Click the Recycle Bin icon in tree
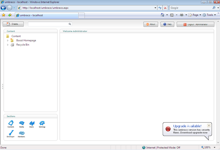 tap(12, 45)
